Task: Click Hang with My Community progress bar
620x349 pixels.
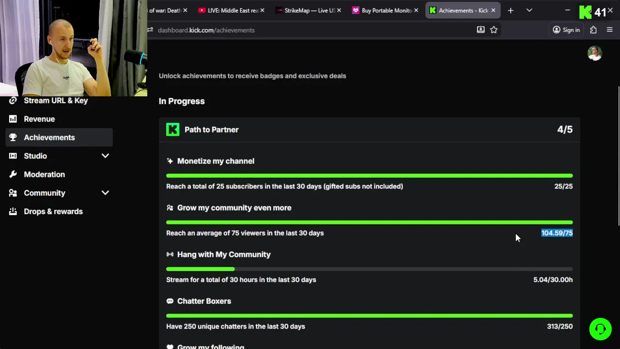Action: pos(369,269)
